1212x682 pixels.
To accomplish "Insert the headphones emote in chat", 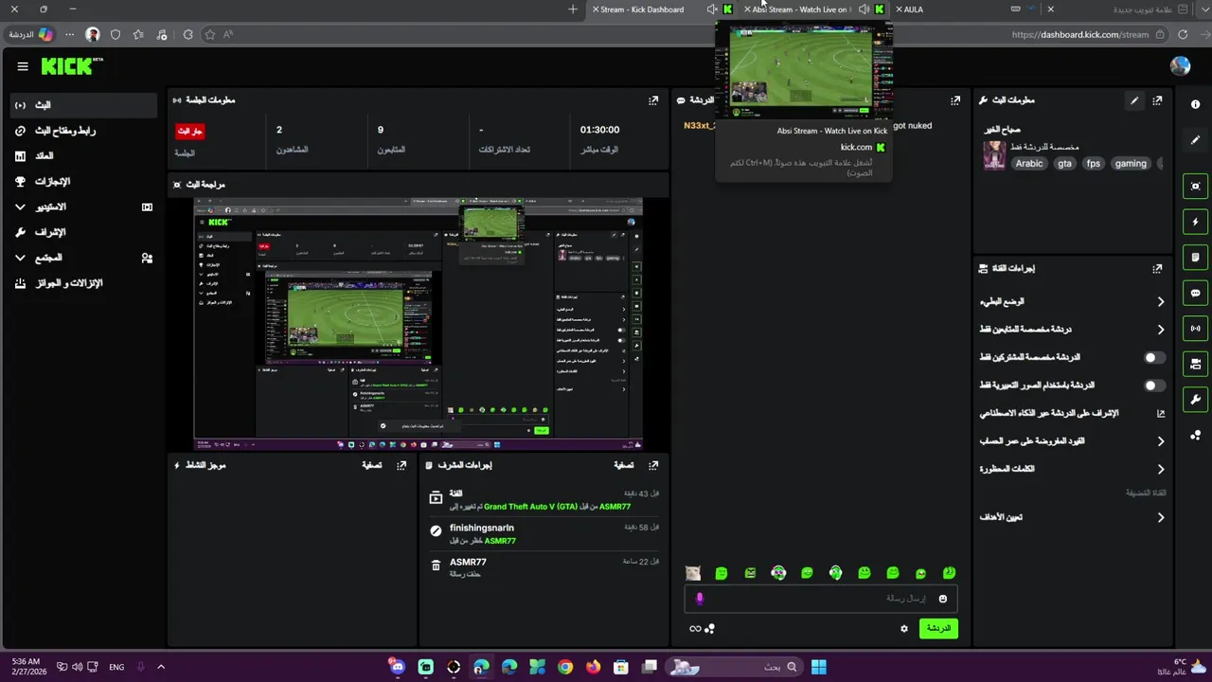I will coord(835,573).
